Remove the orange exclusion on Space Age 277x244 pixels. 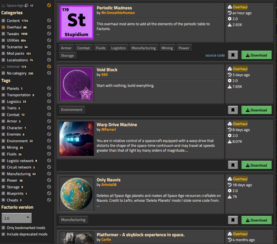tap(49, 5)
